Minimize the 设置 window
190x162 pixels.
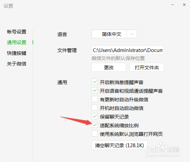tap(173, 5)
